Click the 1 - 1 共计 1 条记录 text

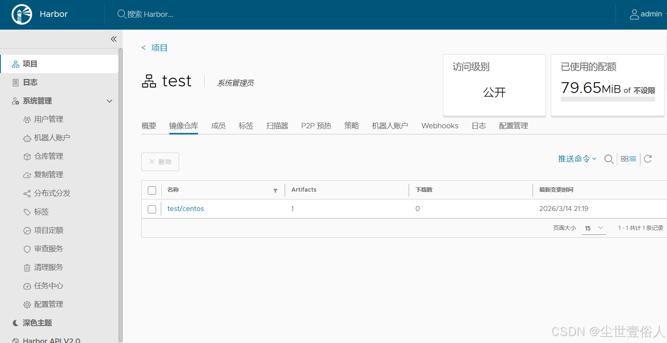point(641,228)
